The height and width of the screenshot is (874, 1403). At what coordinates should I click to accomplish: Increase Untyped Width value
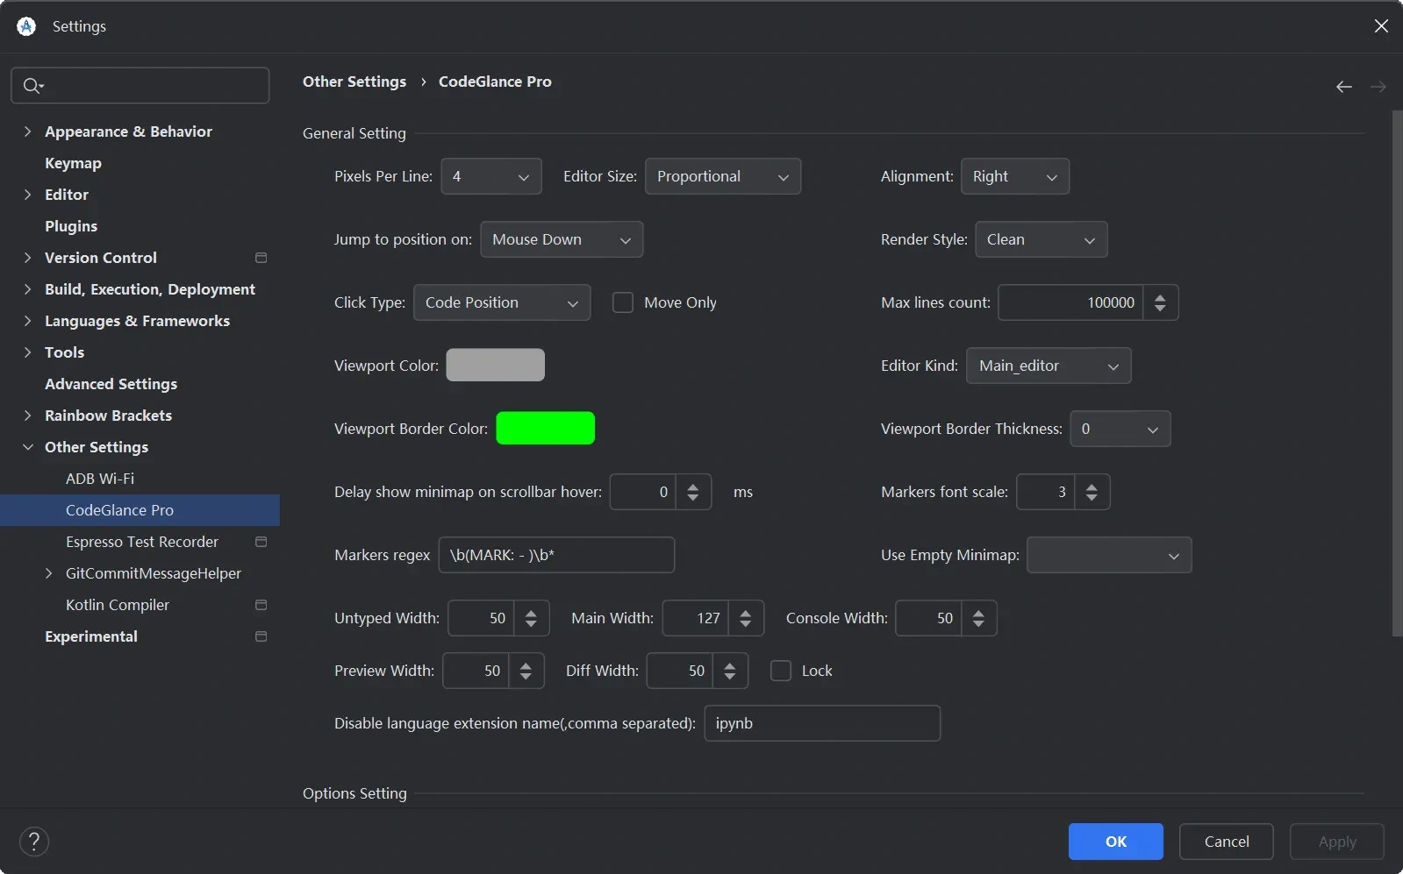531,612
